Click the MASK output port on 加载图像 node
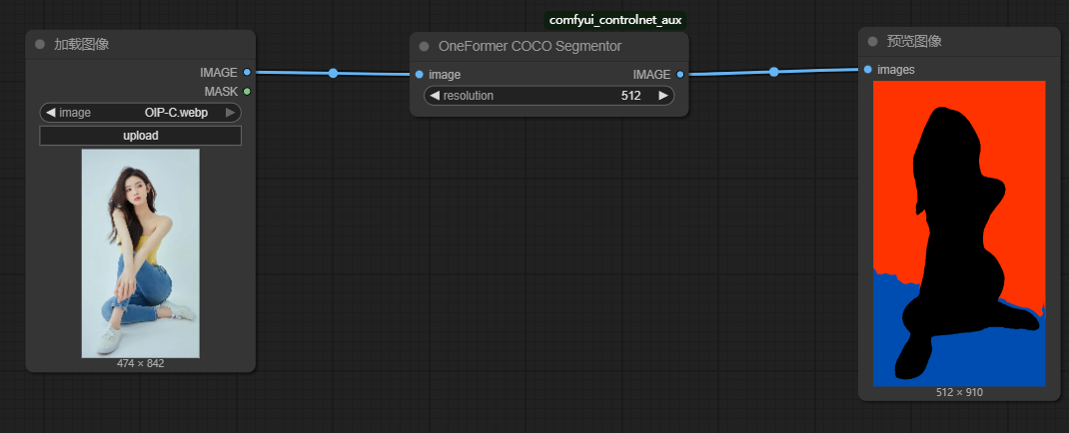Image resolution: width=1069 pixels, height=433 pixels. pos(247,92)
